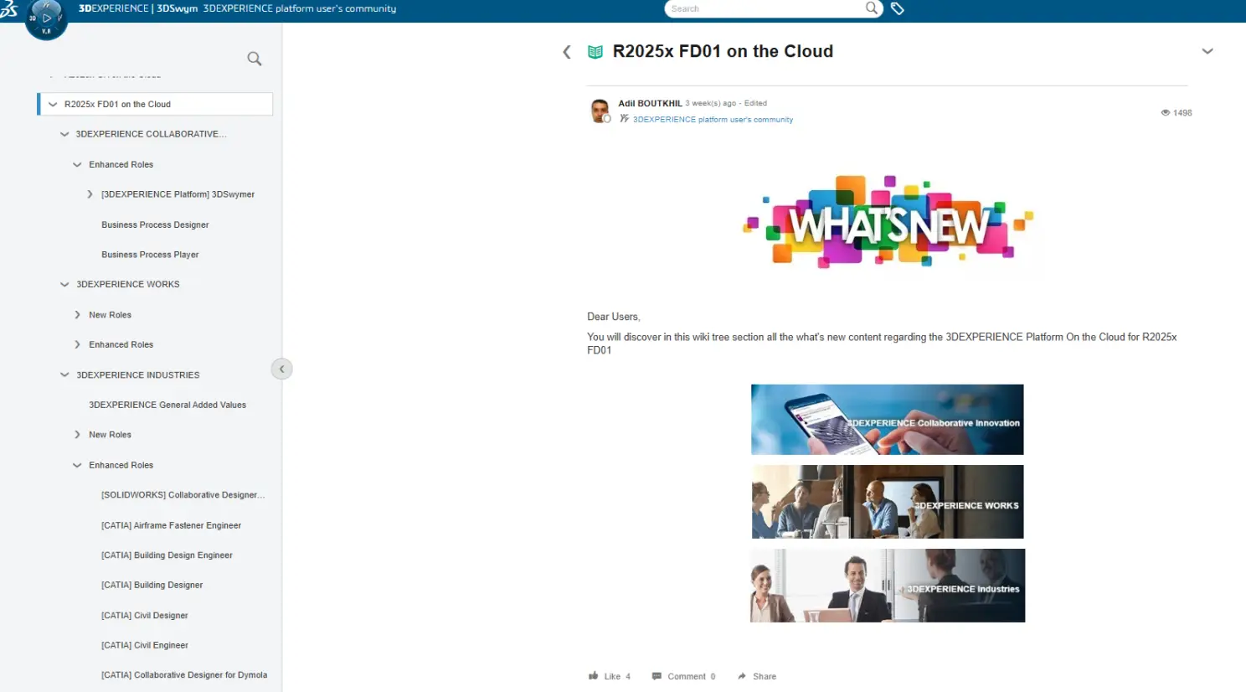Click the 3DEXPERIENCE Collaborative Innovation banner
This screenshot has height=692, width=1246.
(887, 420)
